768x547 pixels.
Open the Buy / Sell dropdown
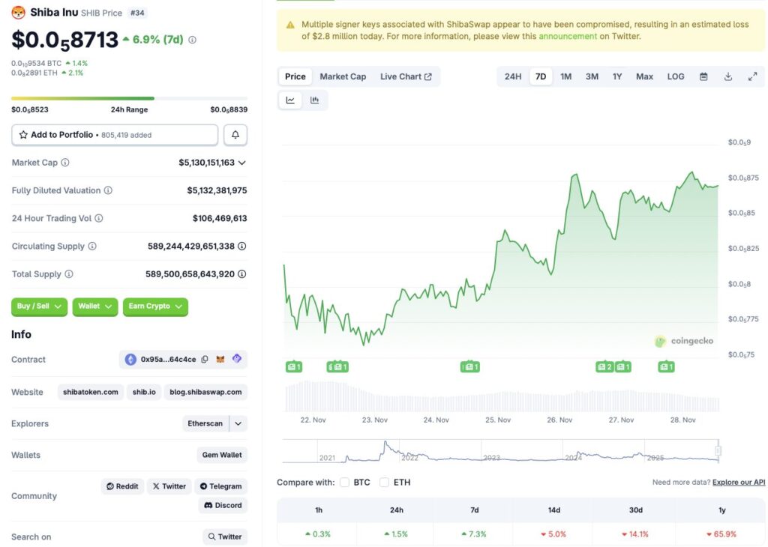click(39, 306)
